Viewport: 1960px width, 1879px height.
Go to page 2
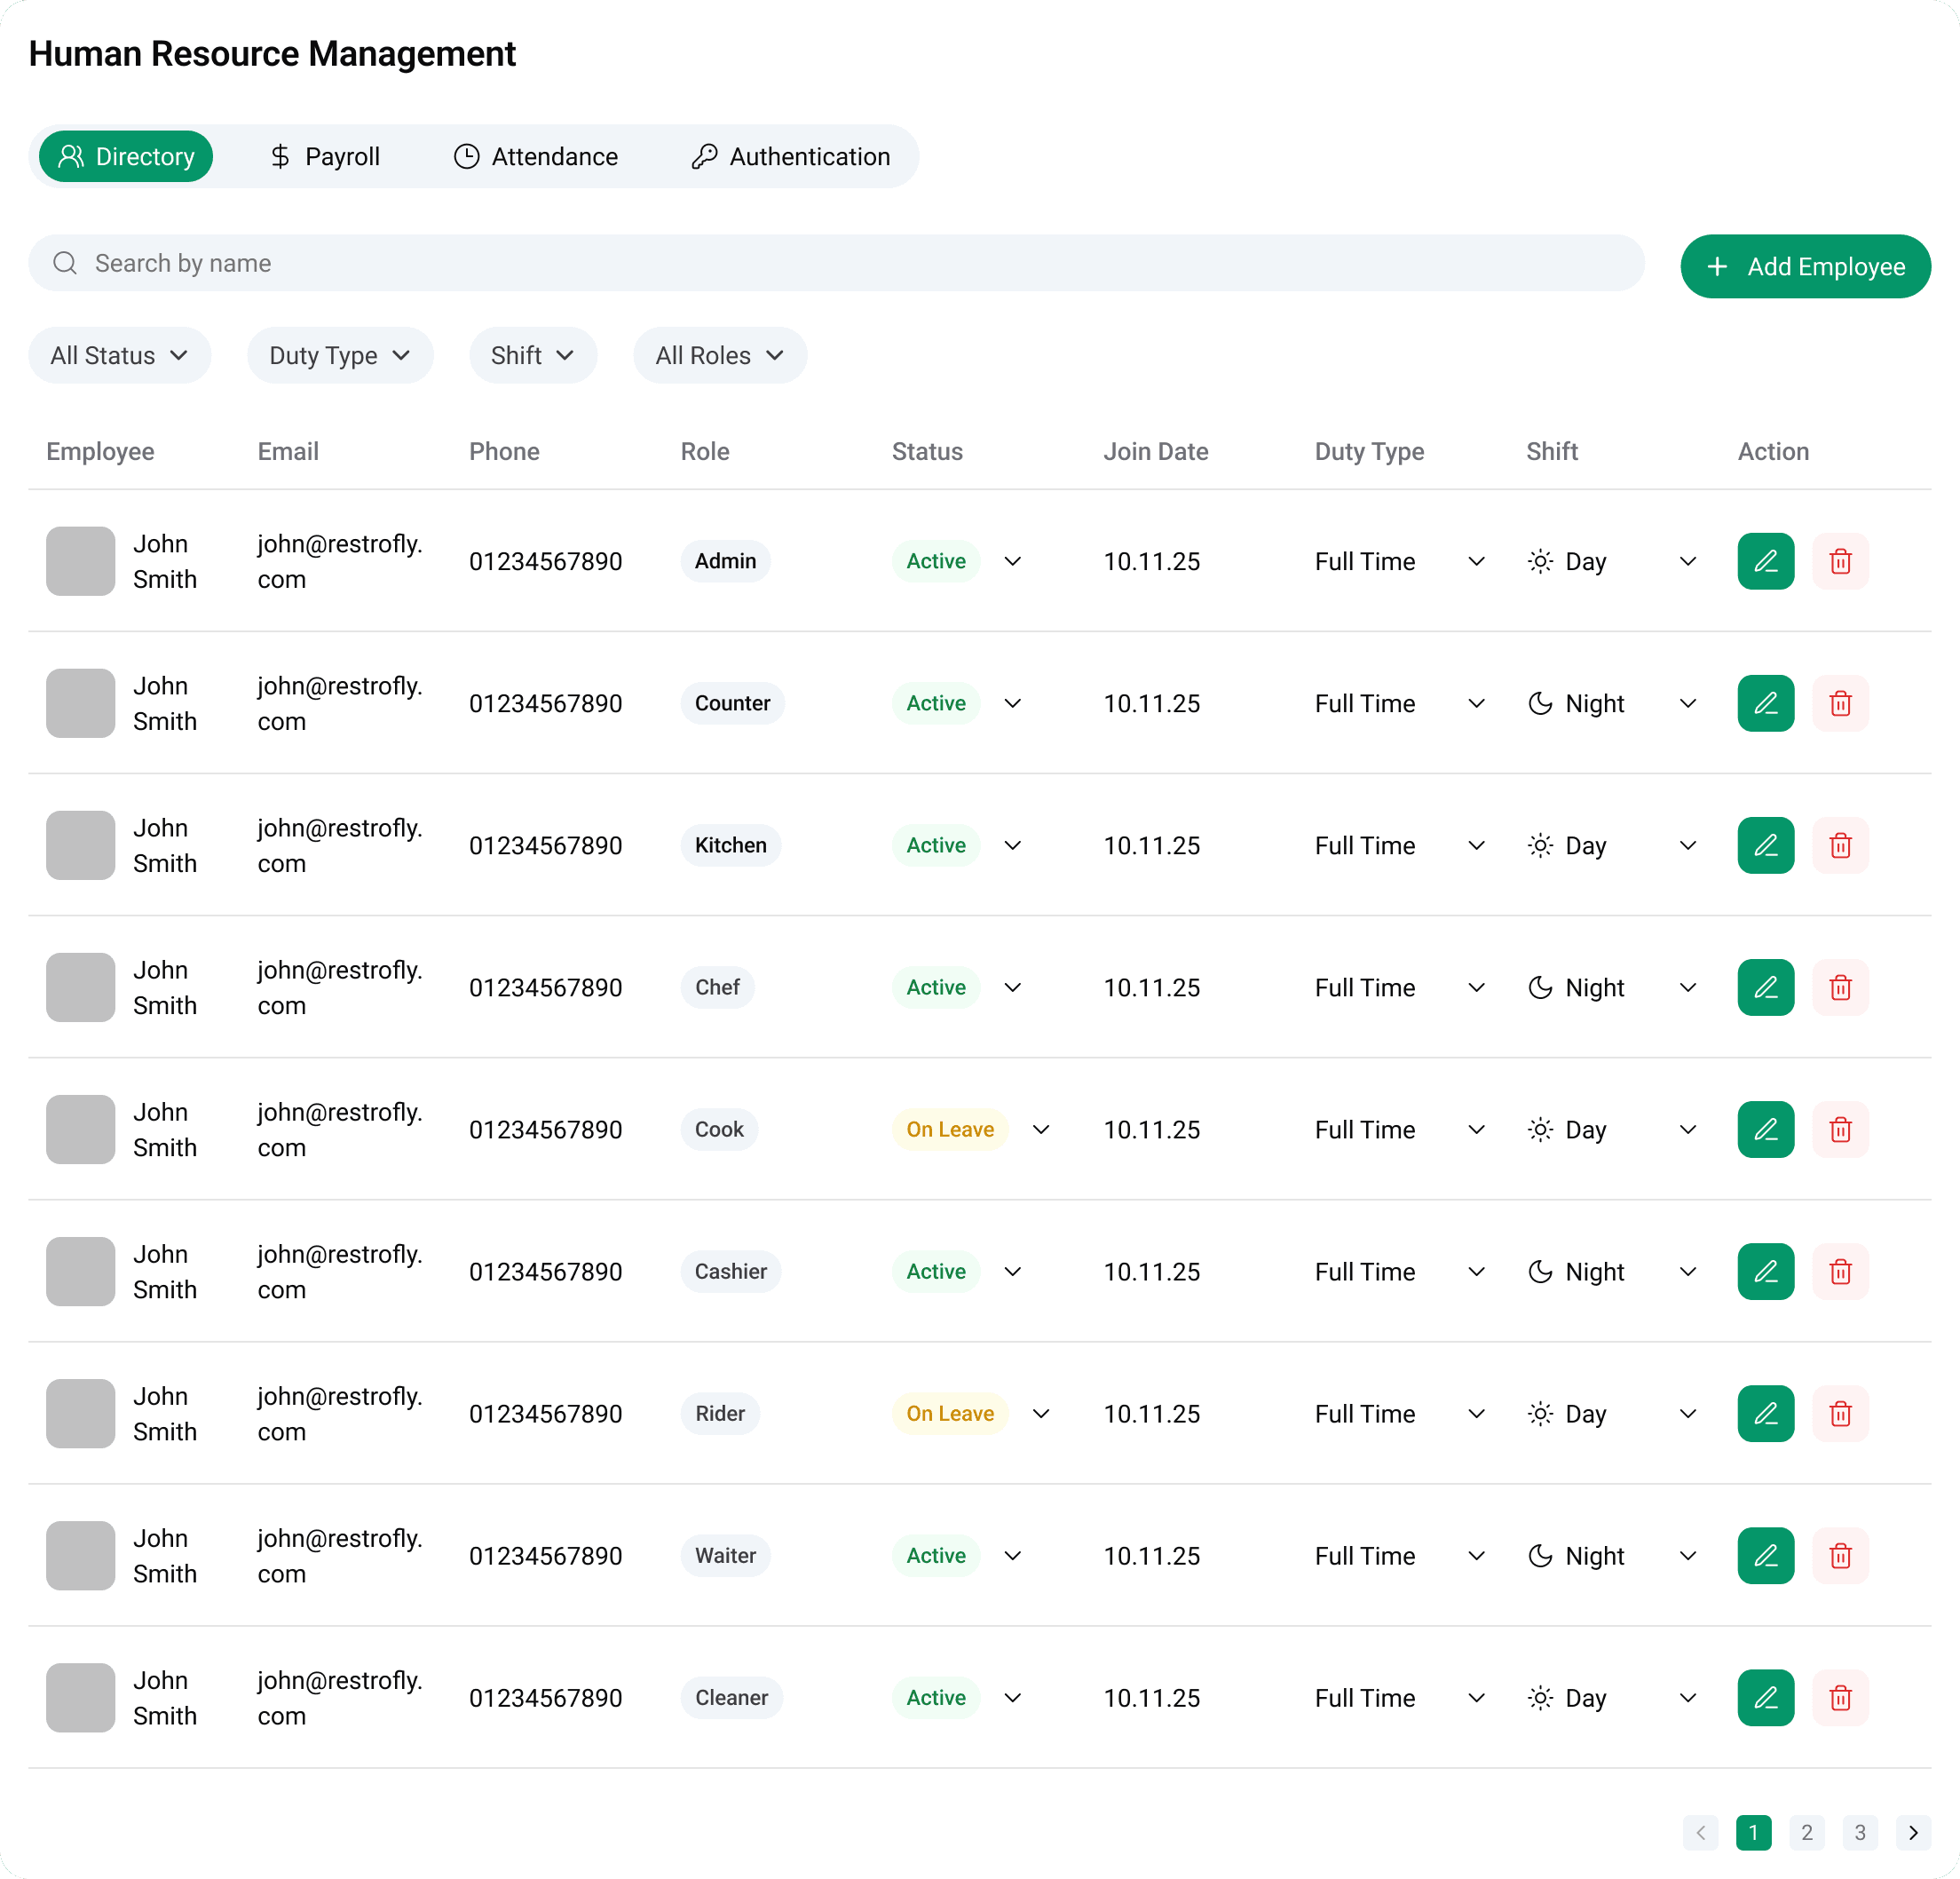point(1806,1832)
